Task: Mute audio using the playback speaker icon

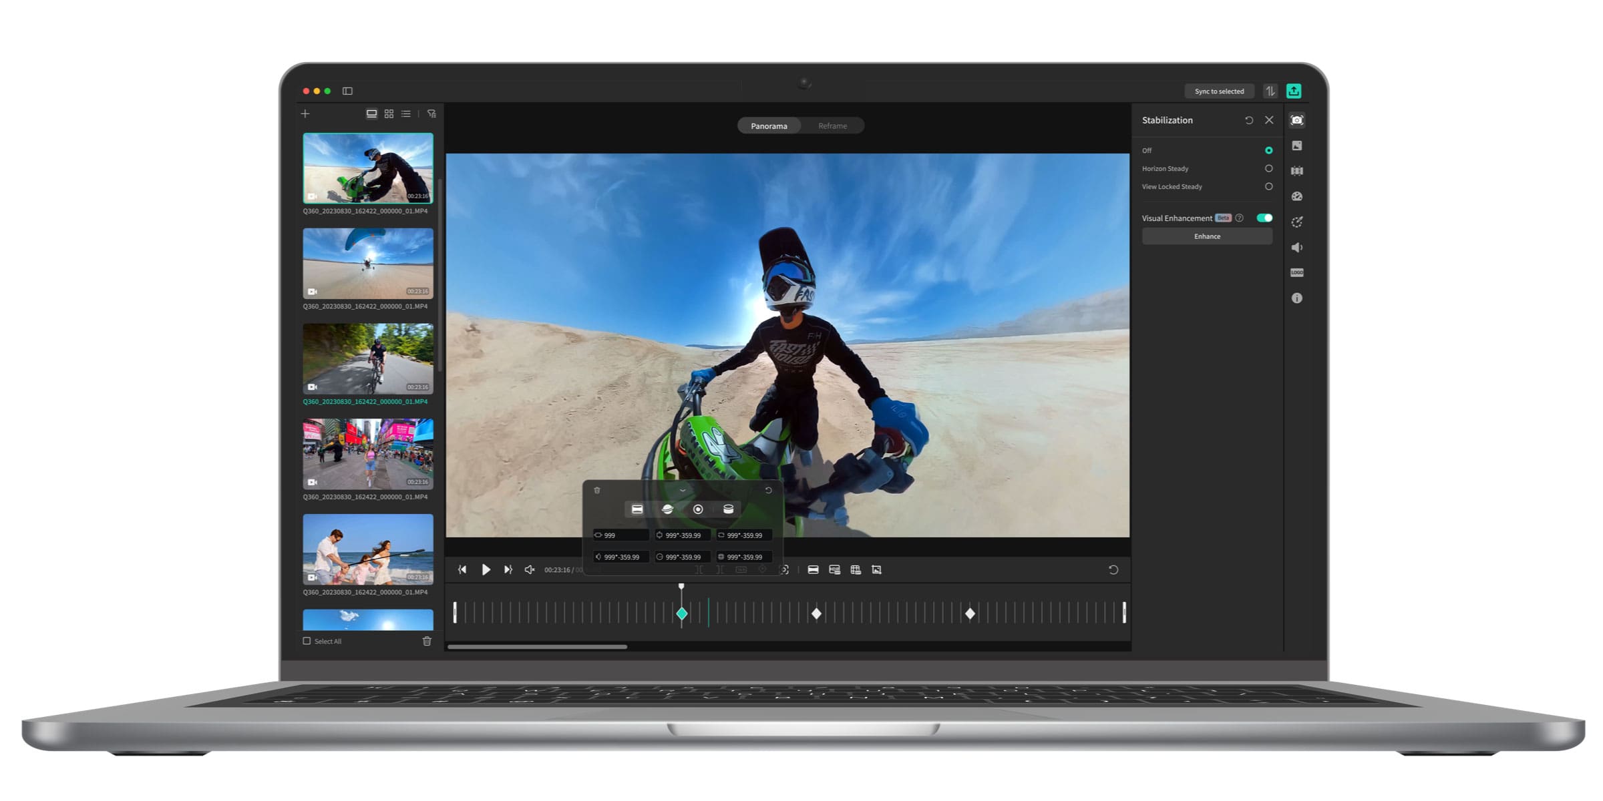Action: pyautogui.click(x=530, y=569)
